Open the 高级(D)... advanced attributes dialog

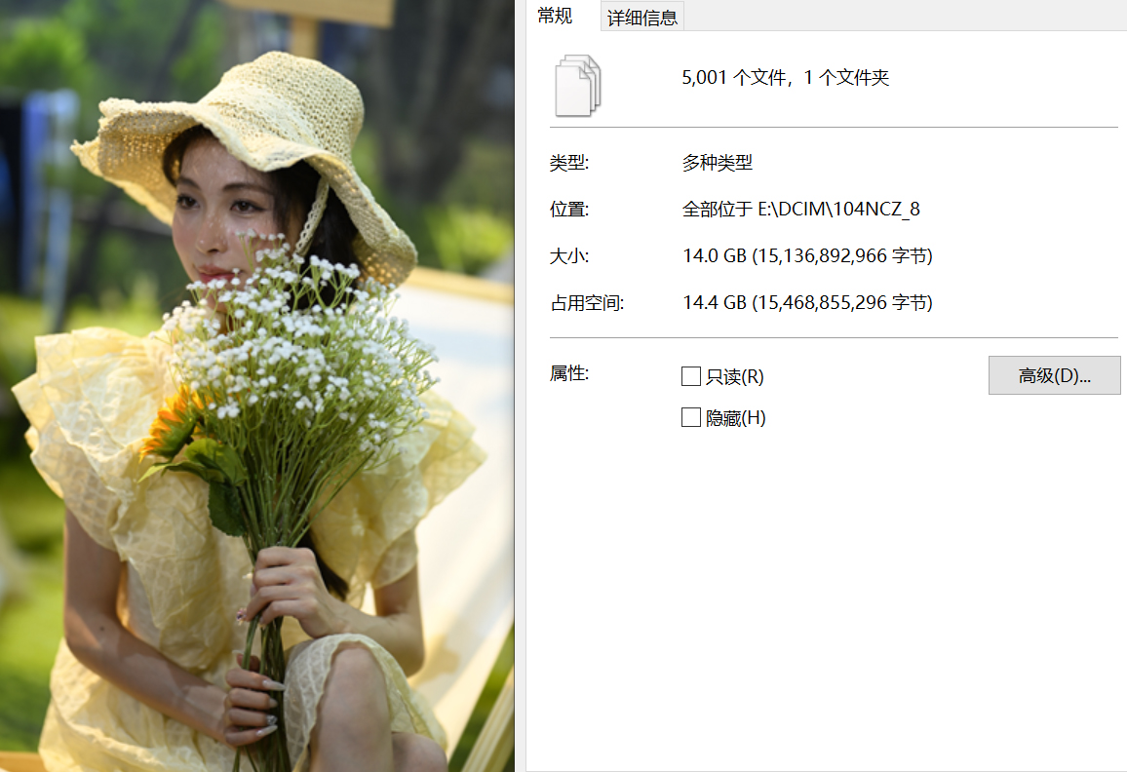pos(1054,375)
